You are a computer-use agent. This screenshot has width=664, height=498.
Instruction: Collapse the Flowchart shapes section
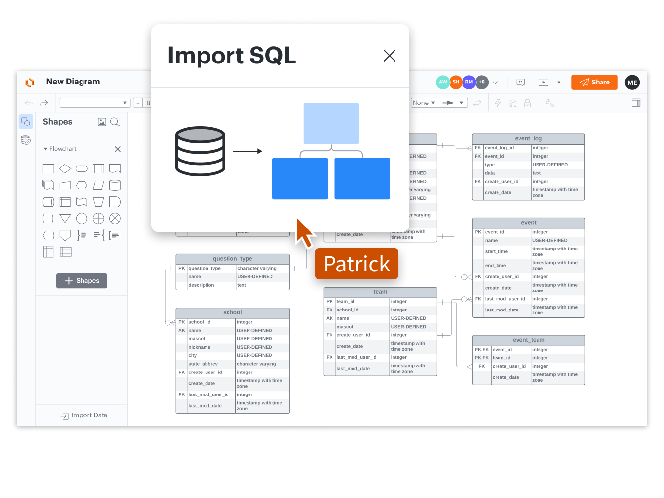[46, 149]
